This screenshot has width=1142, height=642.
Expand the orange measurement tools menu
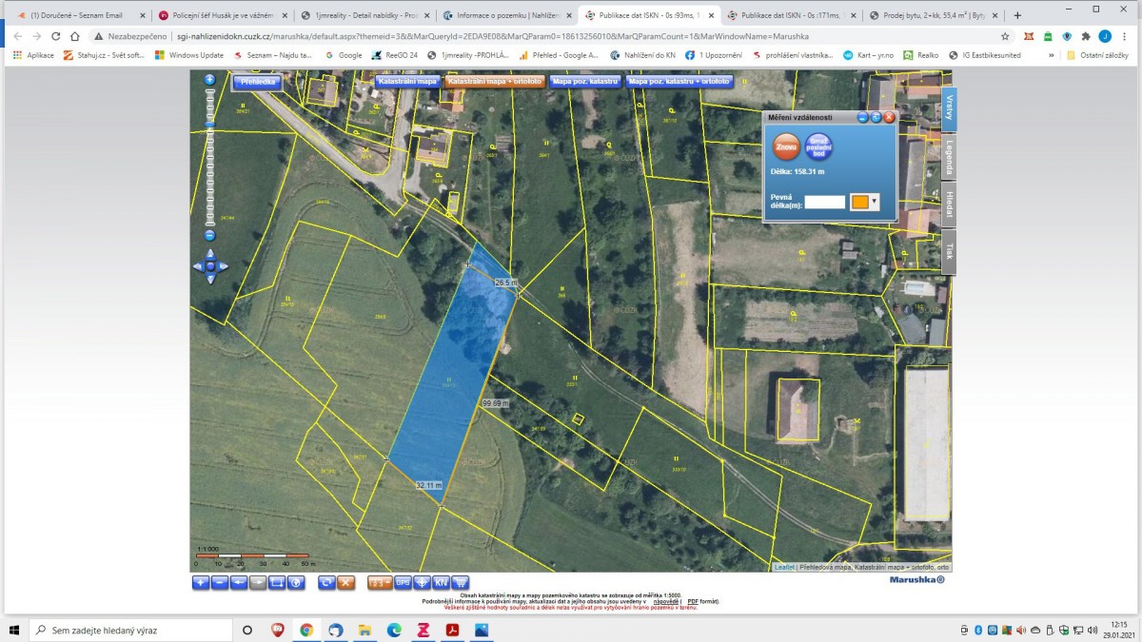(380, 582)
